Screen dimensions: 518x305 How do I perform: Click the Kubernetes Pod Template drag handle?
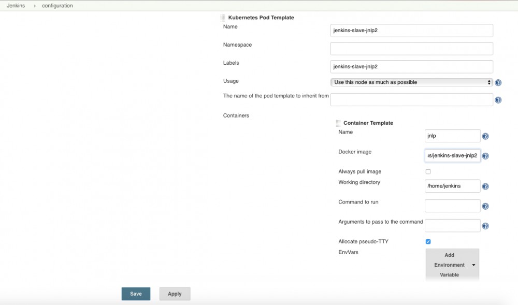coord(223,17)
